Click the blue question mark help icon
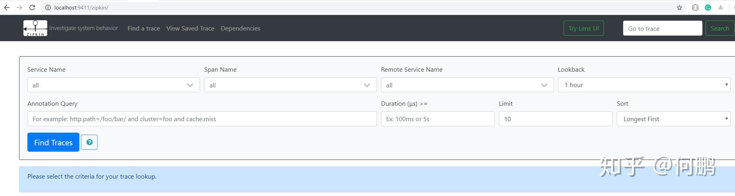The image size is (735, 196). pos(89,142)
